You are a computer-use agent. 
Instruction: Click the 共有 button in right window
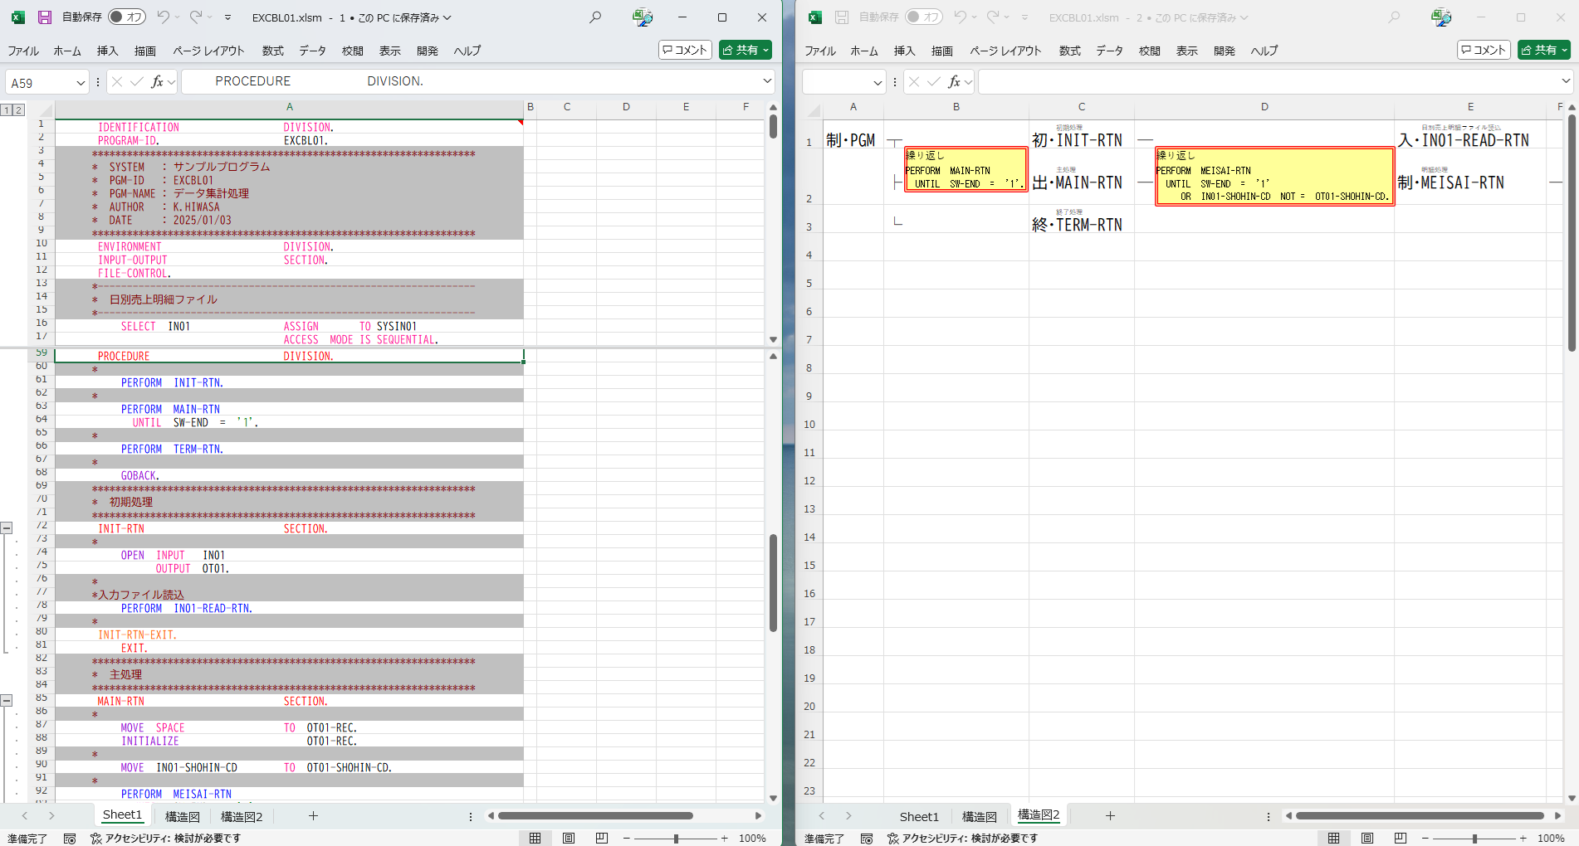point(1543,50)
